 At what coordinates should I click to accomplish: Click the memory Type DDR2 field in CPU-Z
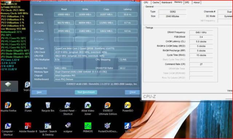[173, 12]
